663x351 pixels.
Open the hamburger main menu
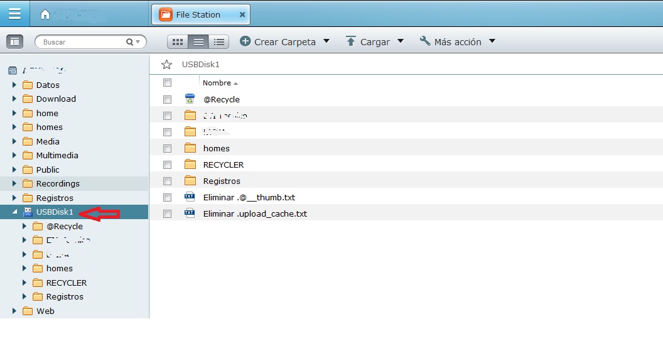click(14, 14)
